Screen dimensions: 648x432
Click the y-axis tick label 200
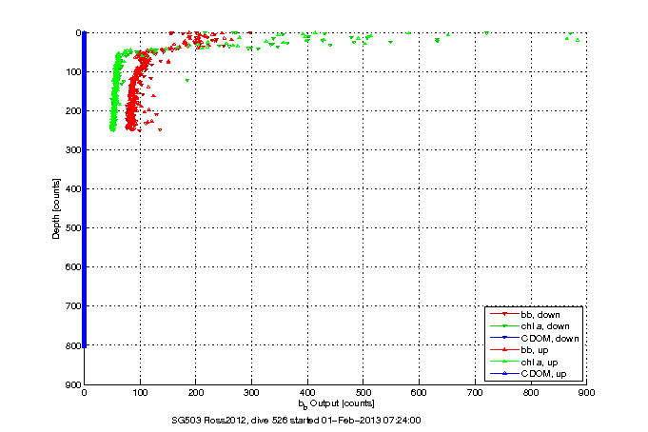coord(73,110)
